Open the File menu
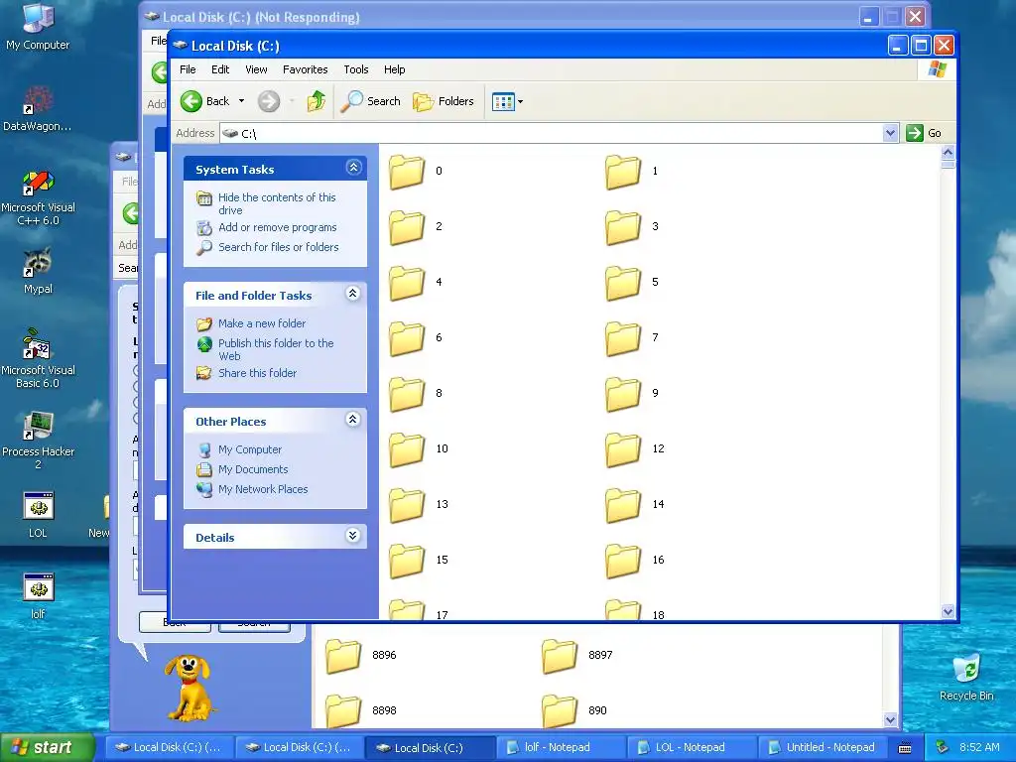Image resolution: width=1016 pixels, height=762 pixels. click(x=188, y=69)
